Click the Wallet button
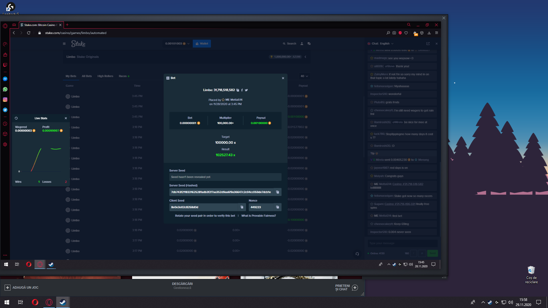 pyautogui.click(x=202, y=44)
